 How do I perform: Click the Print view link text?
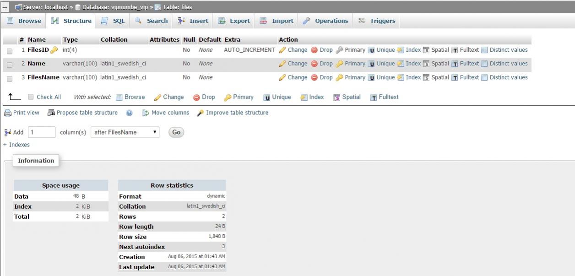pos(27,113)
